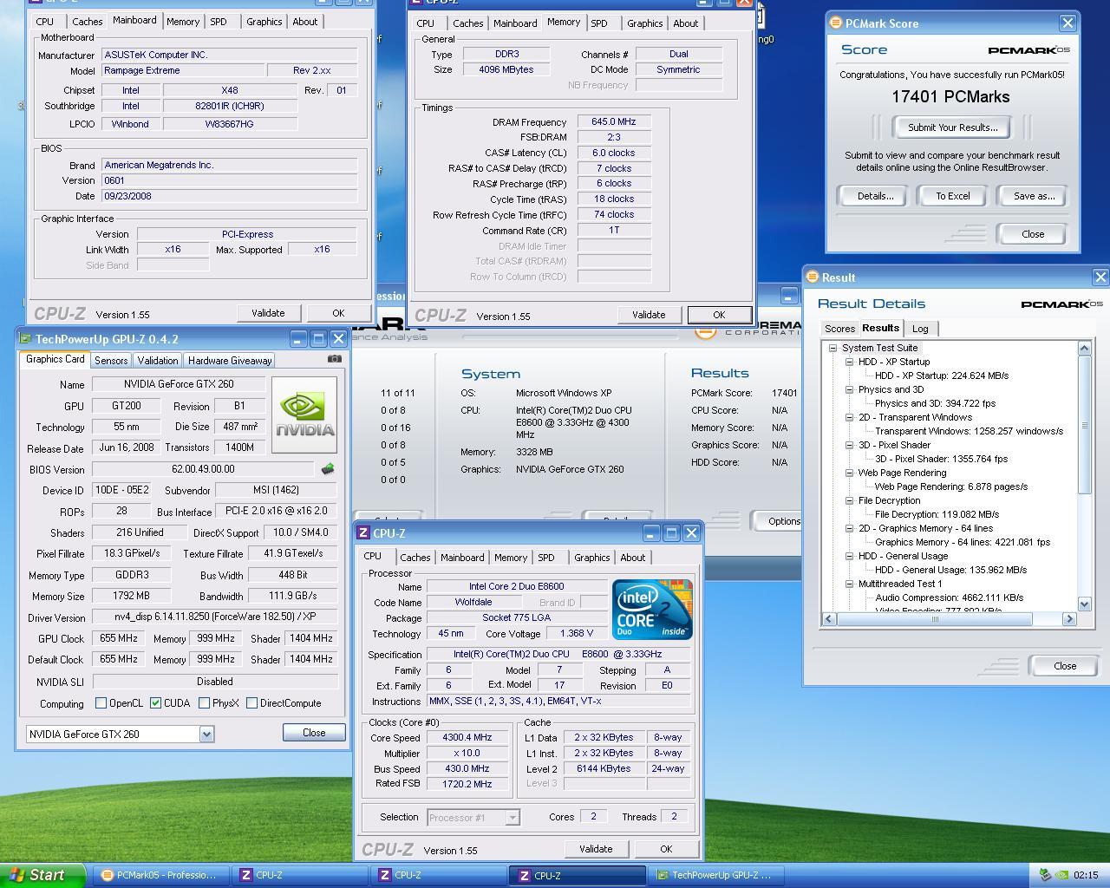Switch to TechPowerUp GPU-Z taskbar item
The width and height of the screenshot is (1110, 888).
[716, 875]
